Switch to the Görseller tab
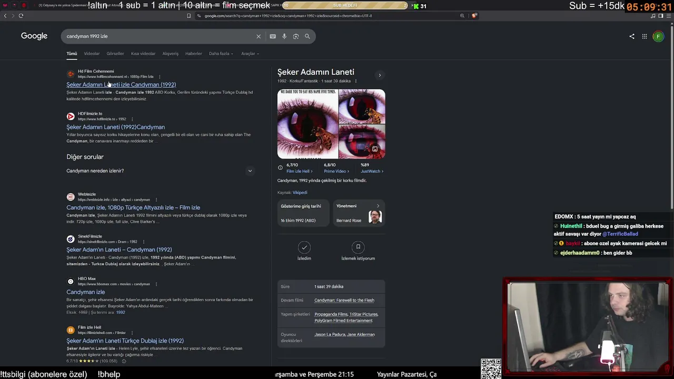Image resolution: width=674 pixels, height=379 pixels. coord(115,54)
